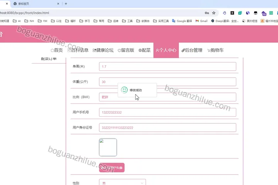Click the green smiley success icon
The image size is (278, 185).
pos(124,90)
